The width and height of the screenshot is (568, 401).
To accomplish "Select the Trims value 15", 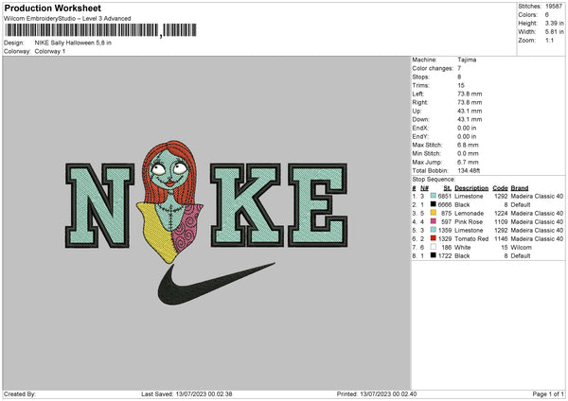I will (461, 85).
